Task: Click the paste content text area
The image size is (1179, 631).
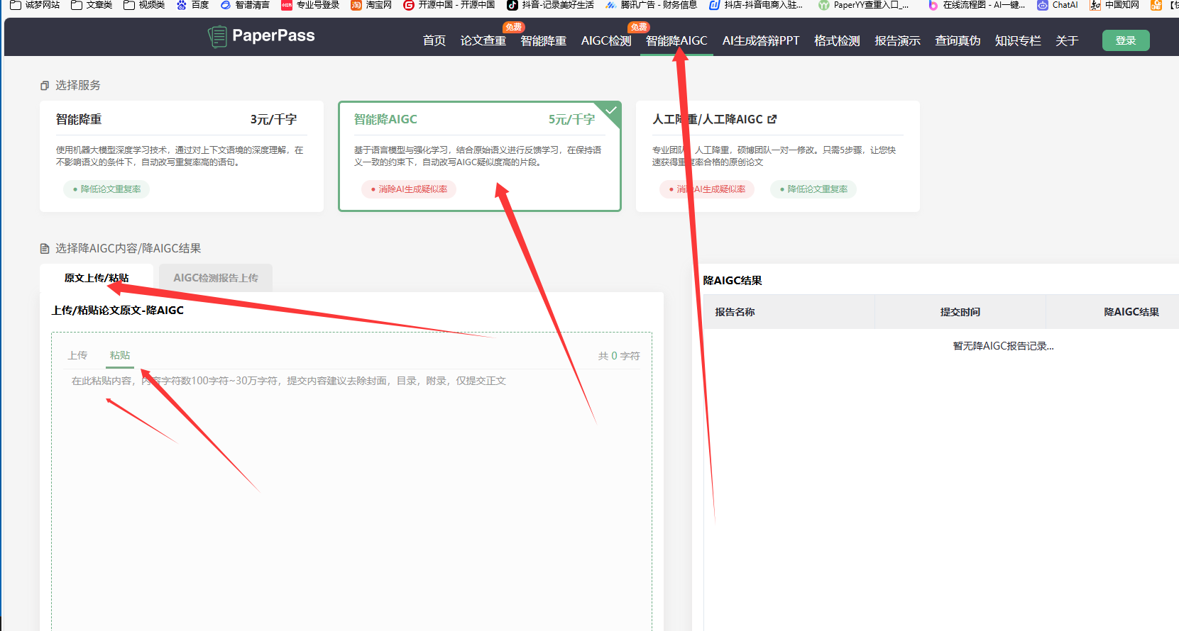Action: (x=351, y=496)
